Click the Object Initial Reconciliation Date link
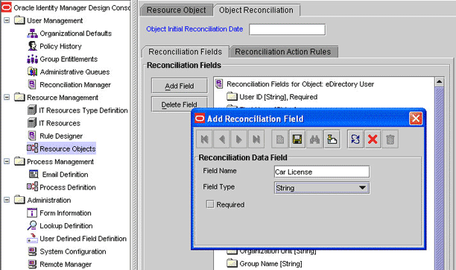 (194, 29)
